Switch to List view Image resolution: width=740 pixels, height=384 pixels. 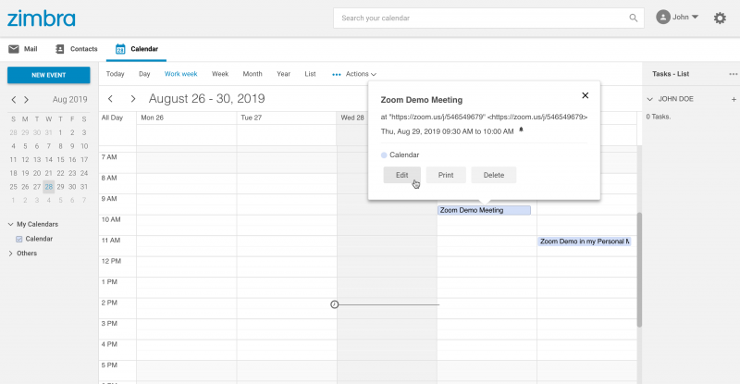[x=310, y=74]
